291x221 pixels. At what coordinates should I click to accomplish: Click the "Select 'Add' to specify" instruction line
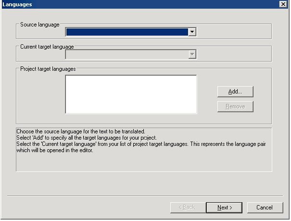87,138
